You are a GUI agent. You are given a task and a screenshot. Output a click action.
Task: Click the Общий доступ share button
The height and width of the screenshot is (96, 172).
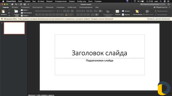click(x=161, y=7)
